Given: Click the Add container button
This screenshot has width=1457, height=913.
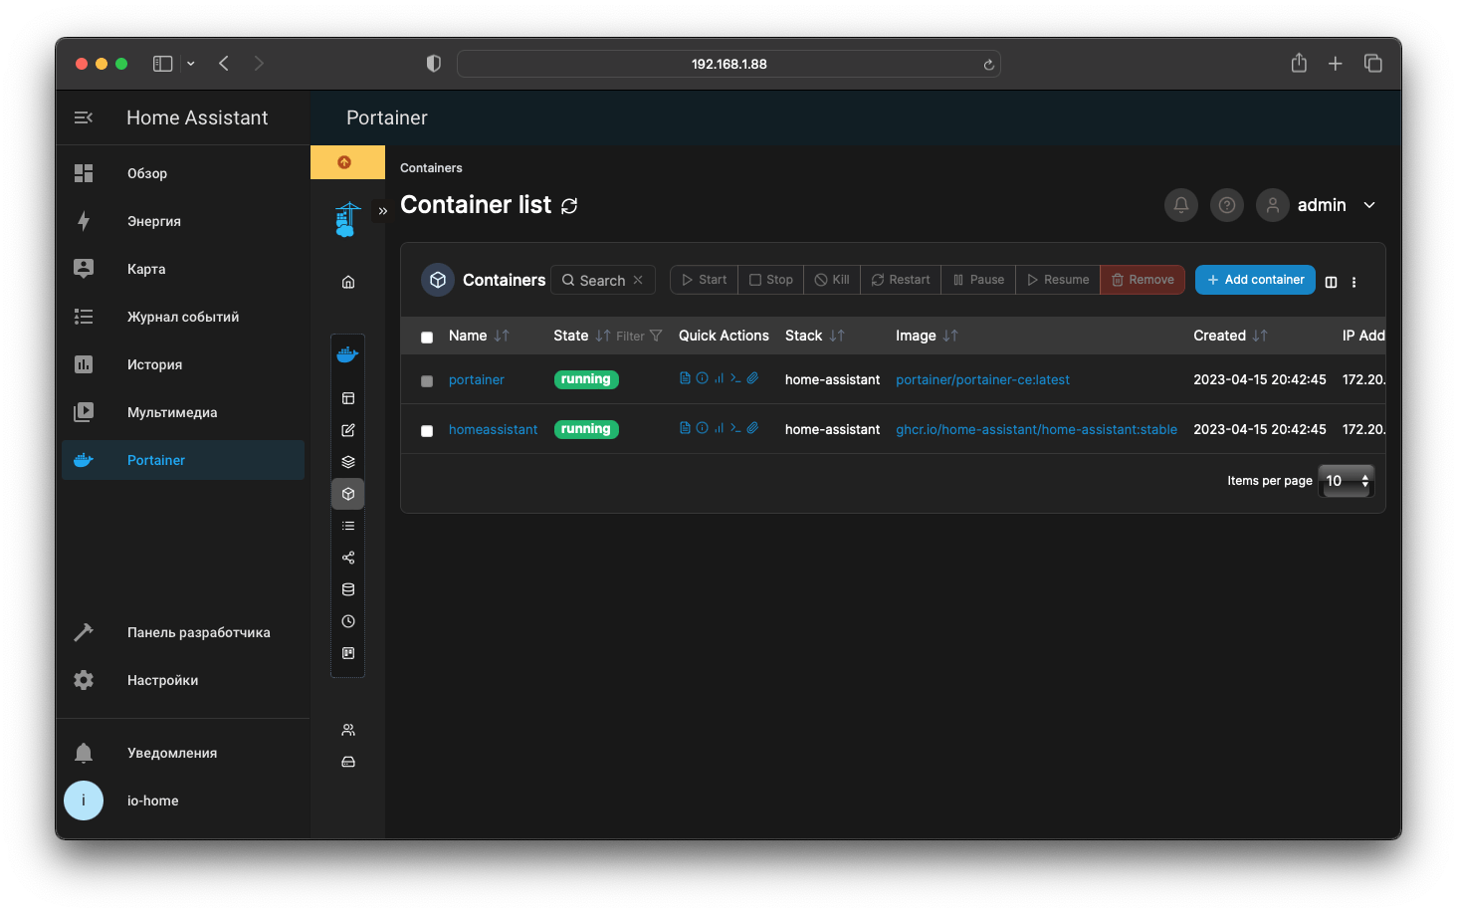Looking at the screenshot, I should tap(1255, 280).
